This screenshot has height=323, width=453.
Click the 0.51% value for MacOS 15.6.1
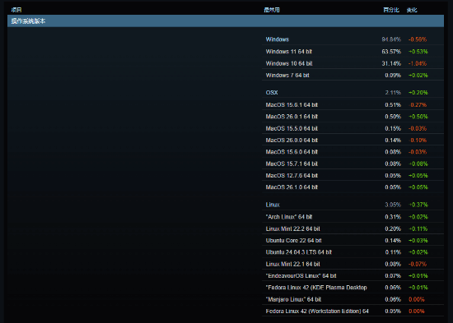coord(393,105)
